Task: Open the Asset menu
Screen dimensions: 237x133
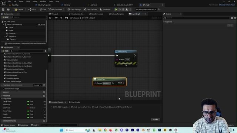Action: (21, 1)
